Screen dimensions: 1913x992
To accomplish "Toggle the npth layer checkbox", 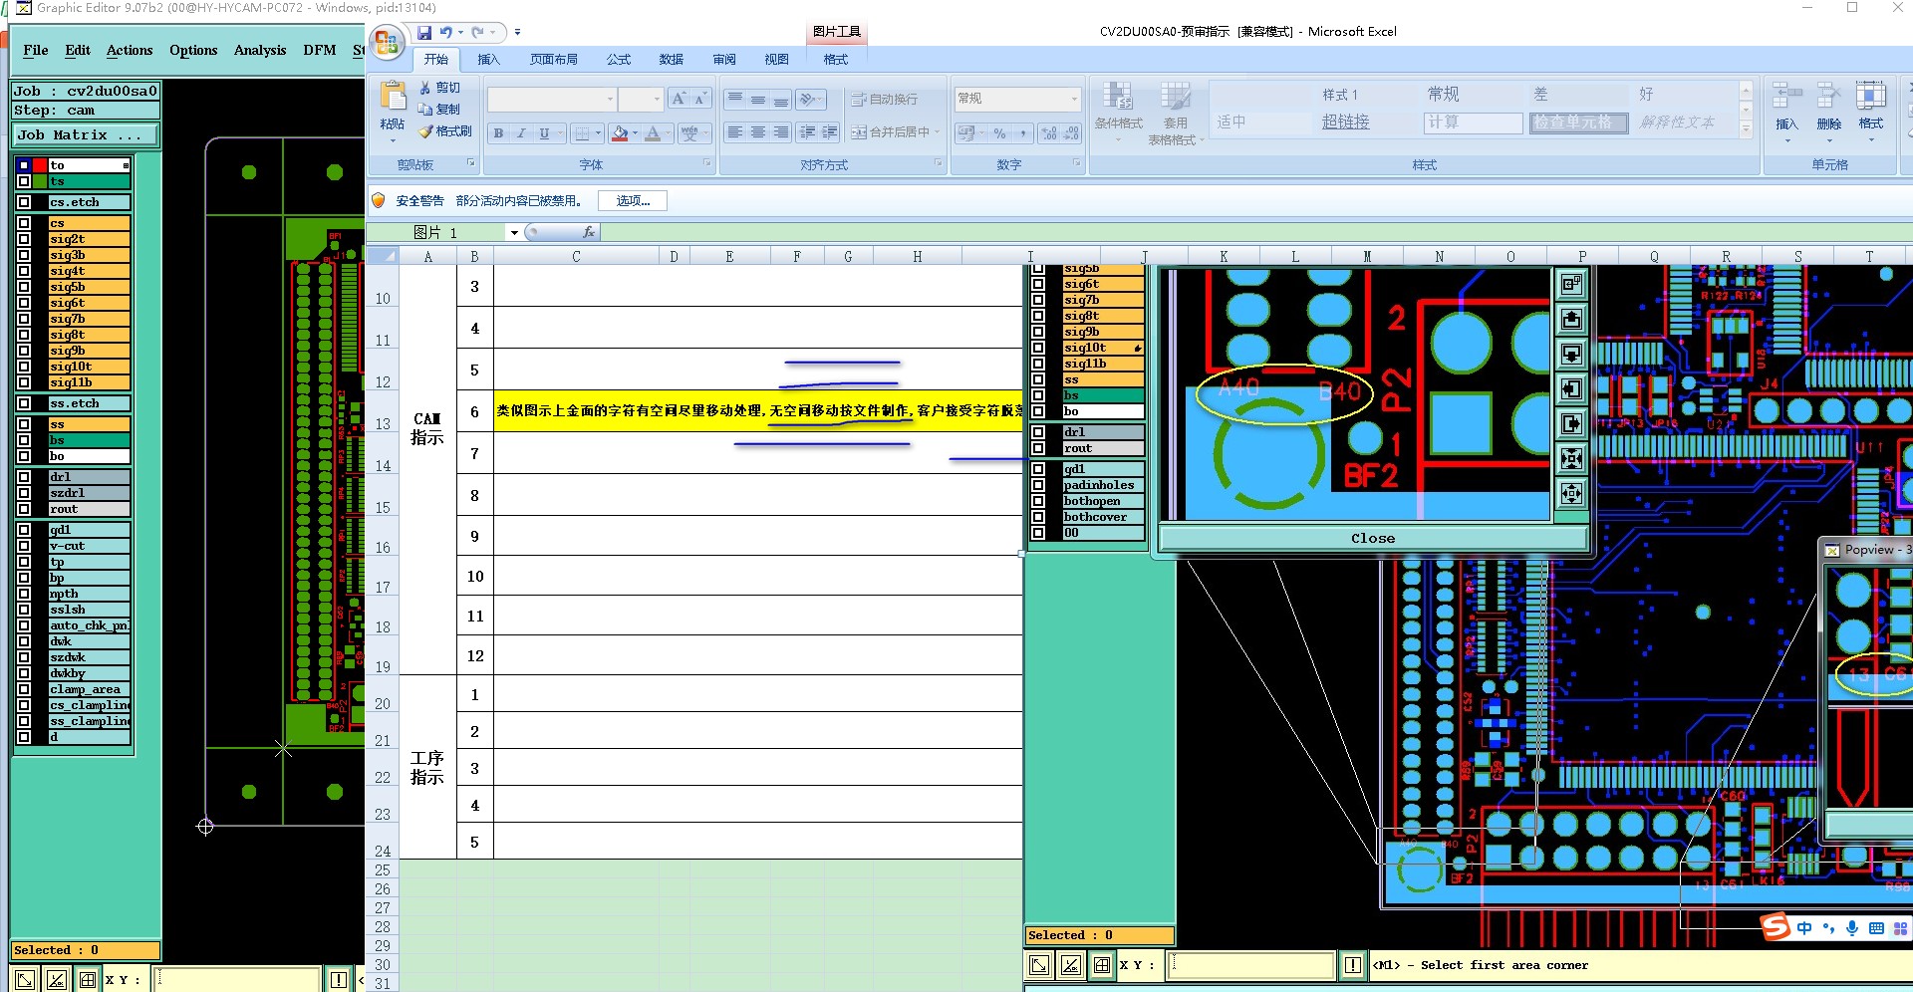I will 24,594.
